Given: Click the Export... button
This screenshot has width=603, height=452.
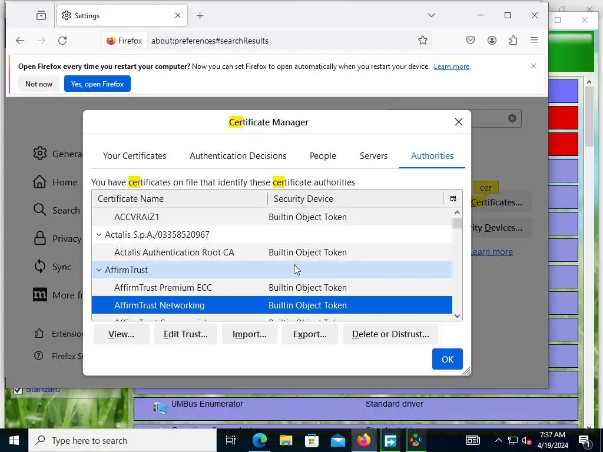Looking at the screenshot, I should click(x=310, y=334).
